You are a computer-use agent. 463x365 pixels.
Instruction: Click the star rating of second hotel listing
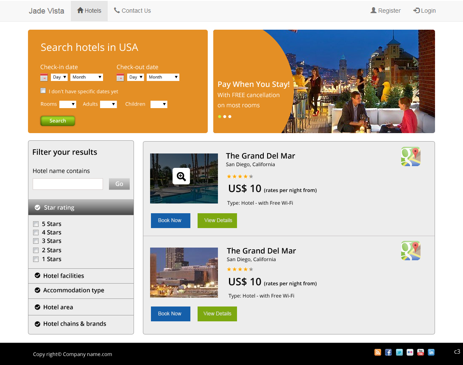(x=240, y=269)
